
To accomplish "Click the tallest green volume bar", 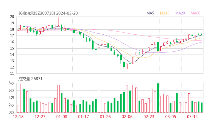I will pos(158,98).
